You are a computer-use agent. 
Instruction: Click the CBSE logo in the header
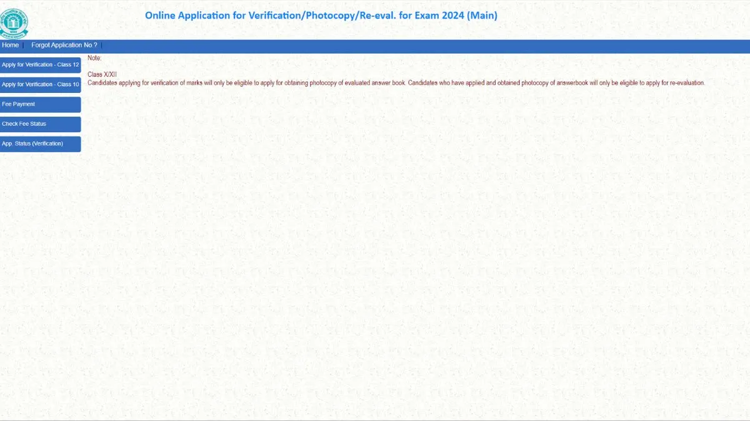14,22
